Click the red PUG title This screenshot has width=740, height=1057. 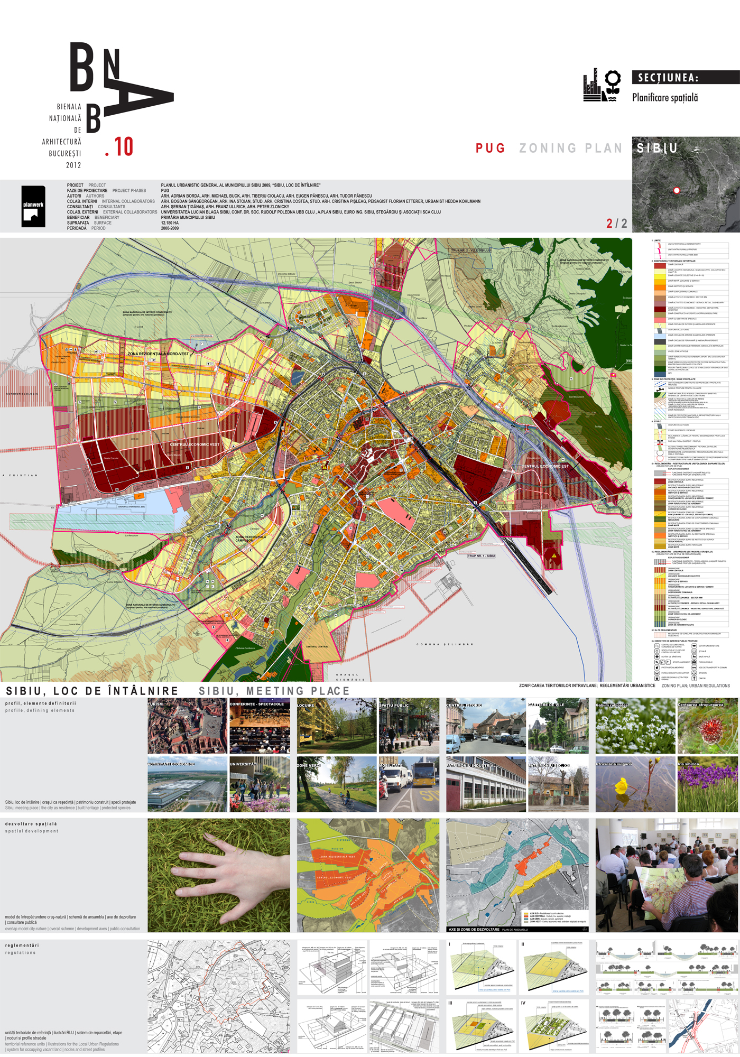click(491, 148)
